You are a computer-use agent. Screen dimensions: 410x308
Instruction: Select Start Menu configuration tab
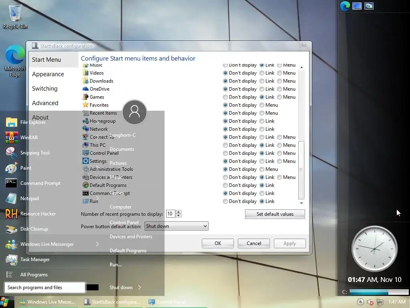click(53, 60)
